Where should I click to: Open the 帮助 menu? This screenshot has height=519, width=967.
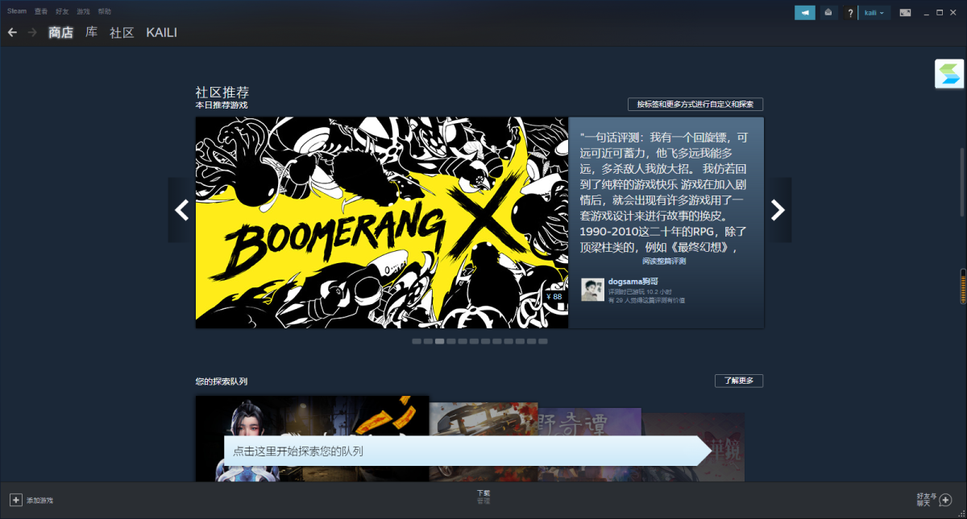click(104, 11)
